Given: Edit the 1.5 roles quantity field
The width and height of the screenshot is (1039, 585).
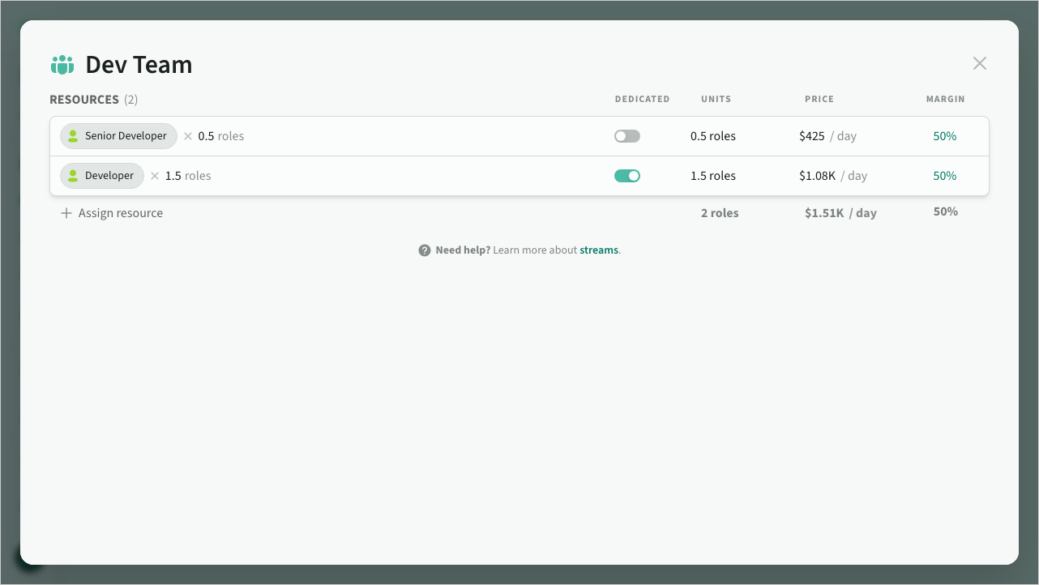Looking at the screenshot, I should pos(188,176).
